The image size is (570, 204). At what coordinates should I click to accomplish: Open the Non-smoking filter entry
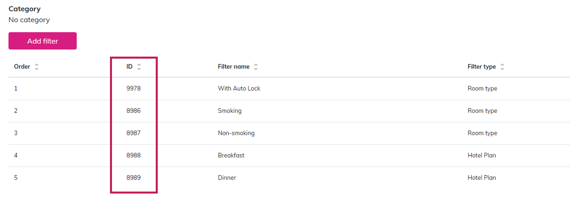[236, 133]
